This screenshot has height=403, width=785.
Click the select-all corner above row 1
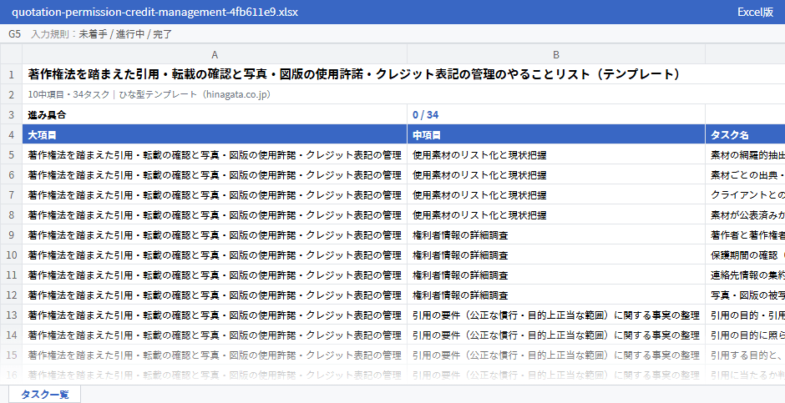tap(11, 54)
